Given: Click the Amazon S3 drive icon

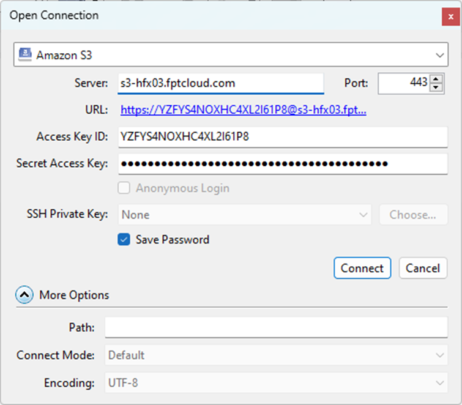Looking at the screenshot, I should [25, 54].
